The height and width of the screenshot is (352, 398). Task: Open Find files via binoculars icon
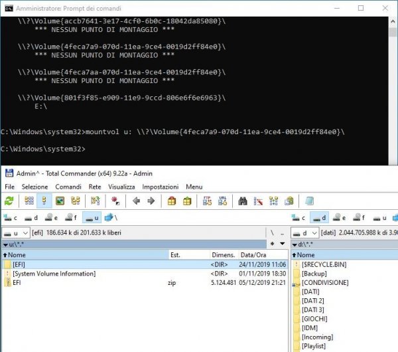(243, 201)
